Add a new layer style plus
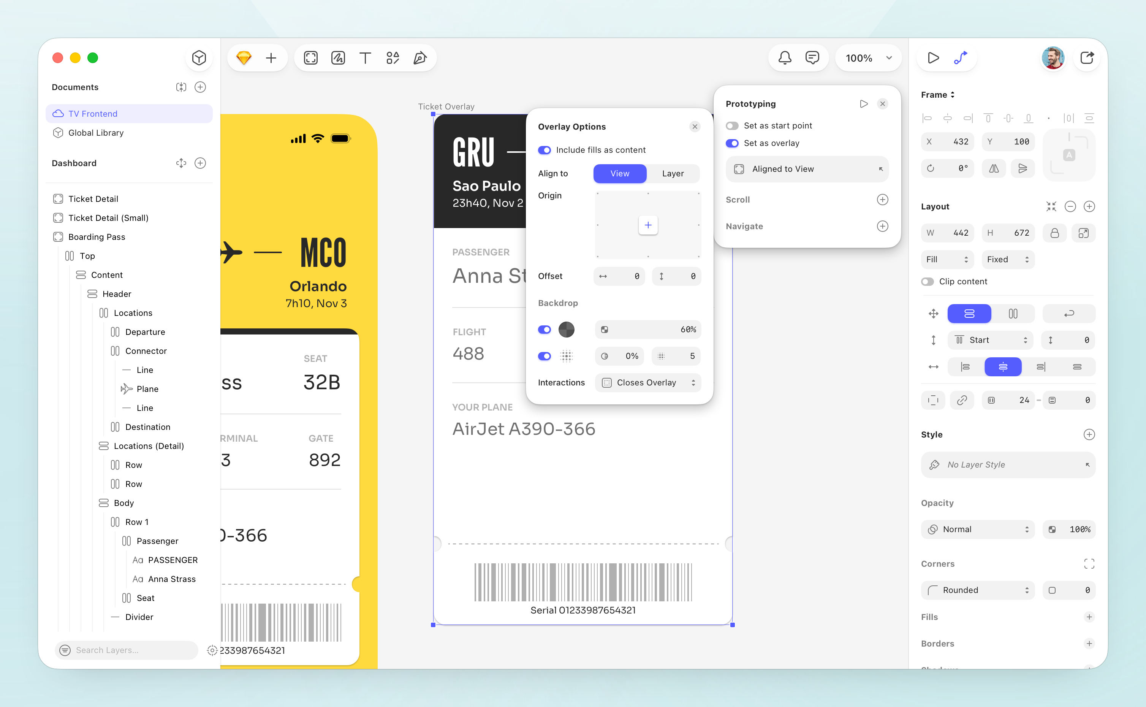 click(1089, 434)
